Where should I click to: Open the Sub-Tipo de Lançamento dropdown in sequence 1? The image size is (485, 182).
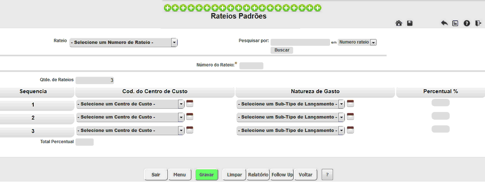[290, 104]
